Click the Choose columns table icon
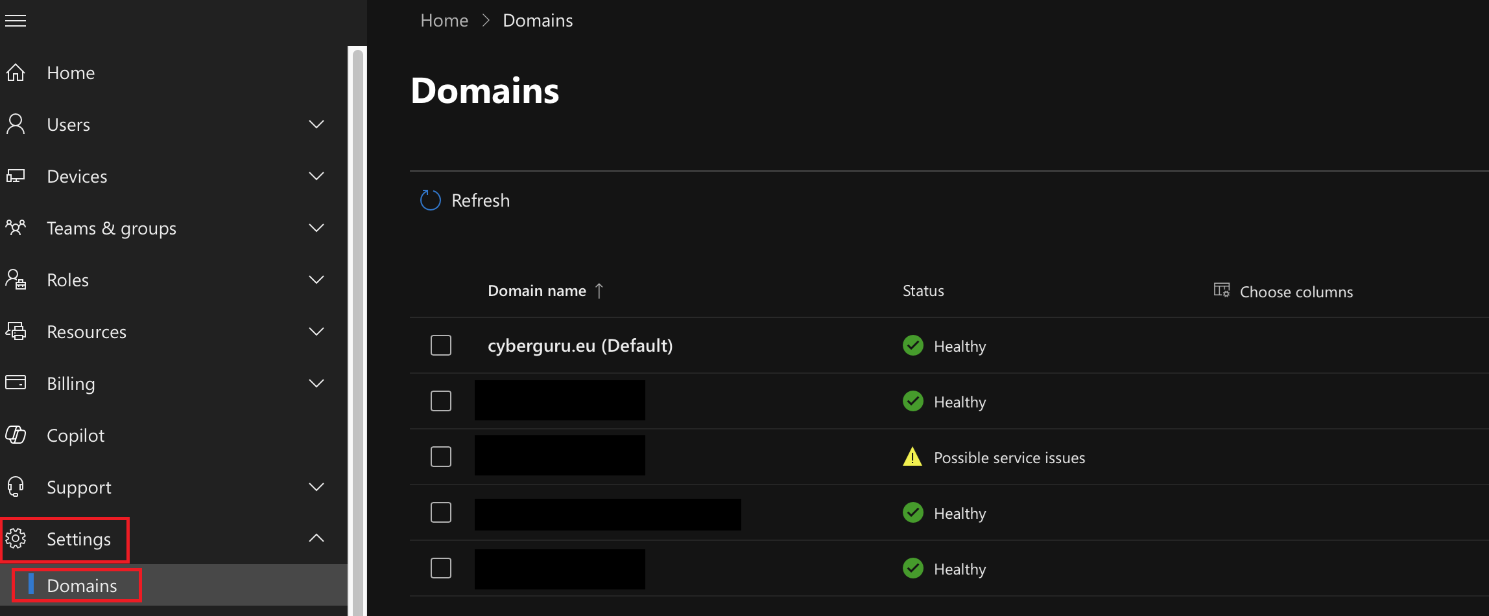The height and width of the screenshot is (616, 1489). point(1222,290)
